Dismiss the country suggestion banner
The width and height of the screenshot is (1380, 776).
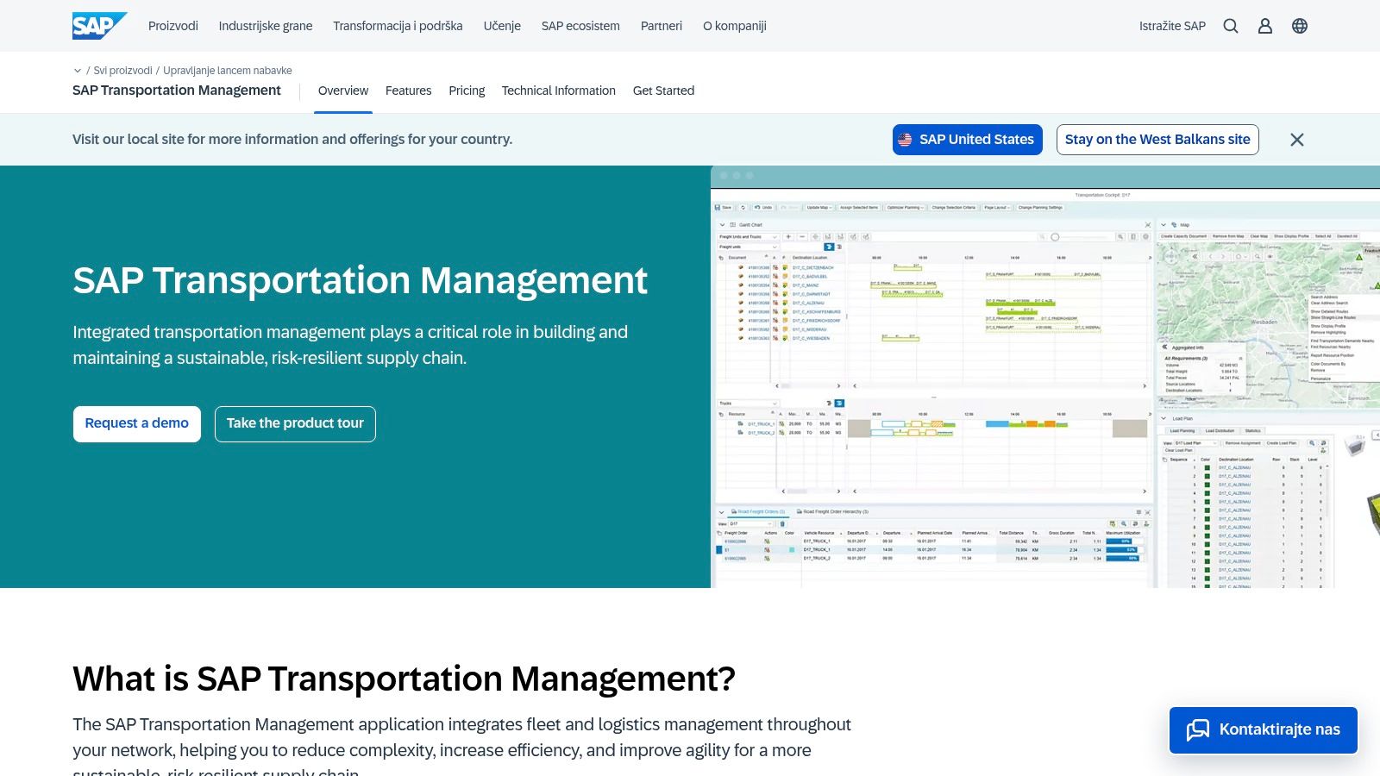[x=1296, y=139]
